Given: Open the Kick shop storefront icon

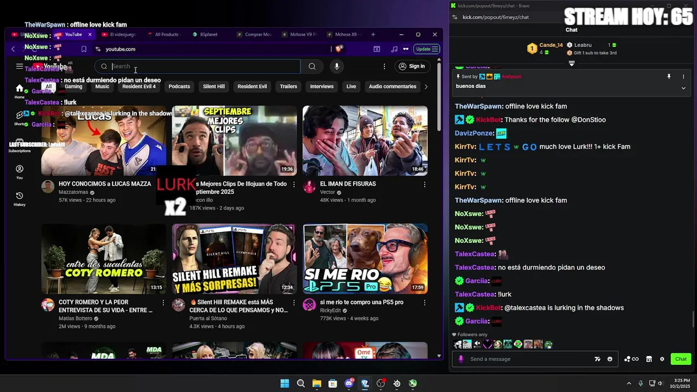Looking at the screenshot, I should coord(649,359).
